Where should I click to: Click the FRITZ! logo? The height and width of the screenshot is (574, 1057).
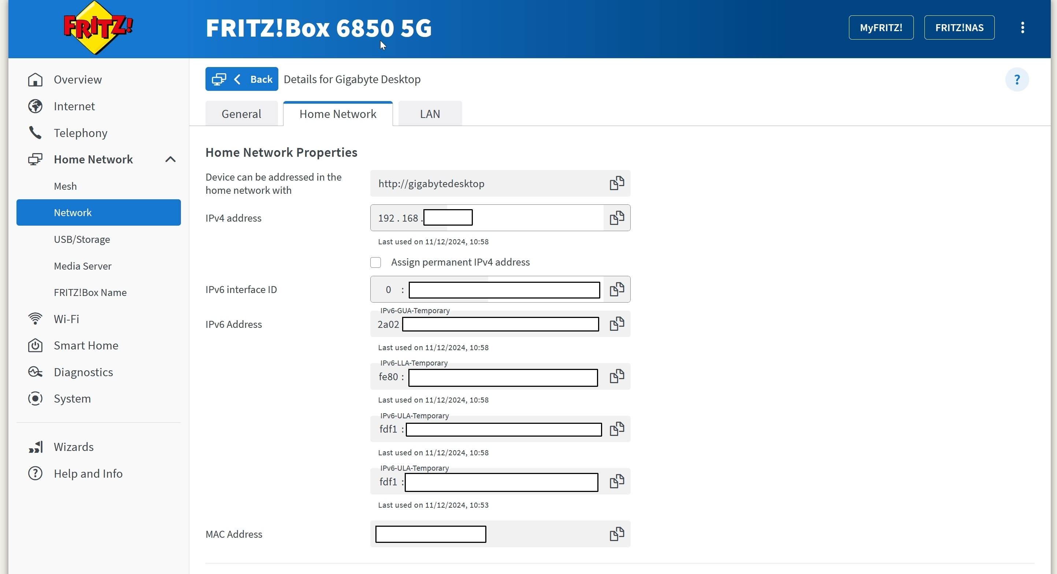coord(98,28)
